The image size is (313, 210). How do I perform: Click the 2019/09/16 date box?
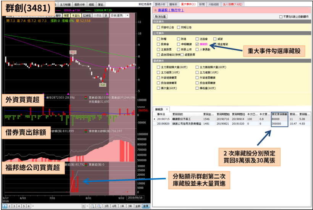[x=135, y=198]
